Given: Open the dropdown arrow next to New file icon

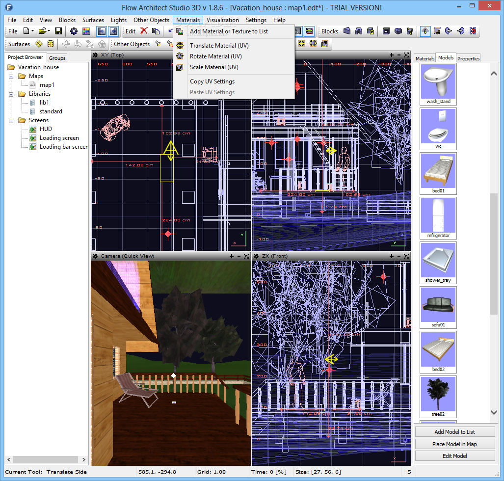Looking at the screenshot, I should pyautogui.click(x=32, y=31).
